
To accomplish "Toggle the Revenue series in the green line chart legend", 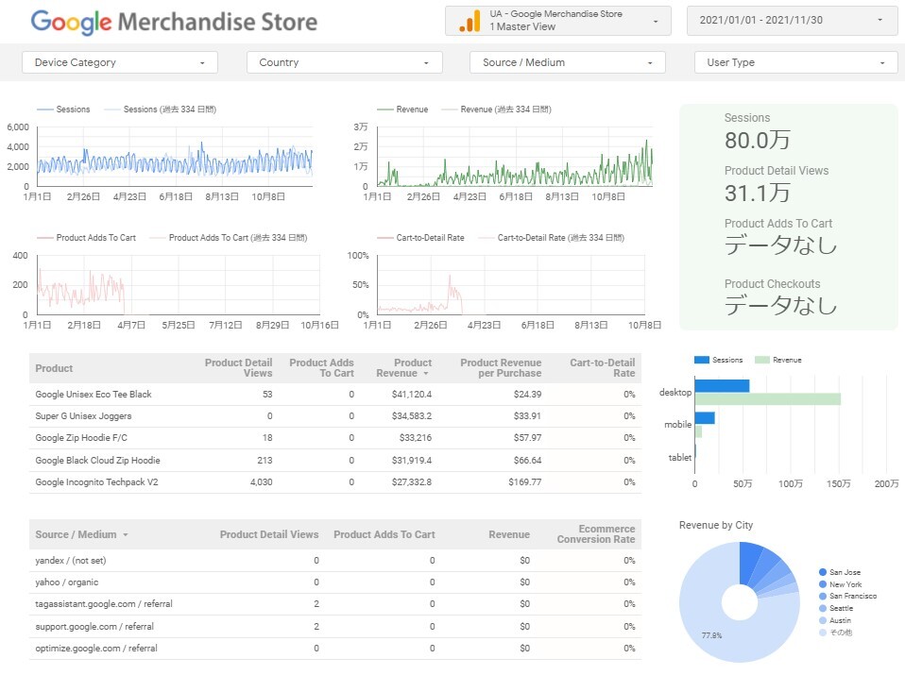I will pyautogui.click(x=402, y=110).
